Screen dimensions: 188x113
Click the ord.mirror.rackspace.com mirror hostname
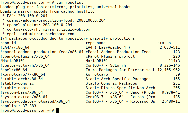47,34
